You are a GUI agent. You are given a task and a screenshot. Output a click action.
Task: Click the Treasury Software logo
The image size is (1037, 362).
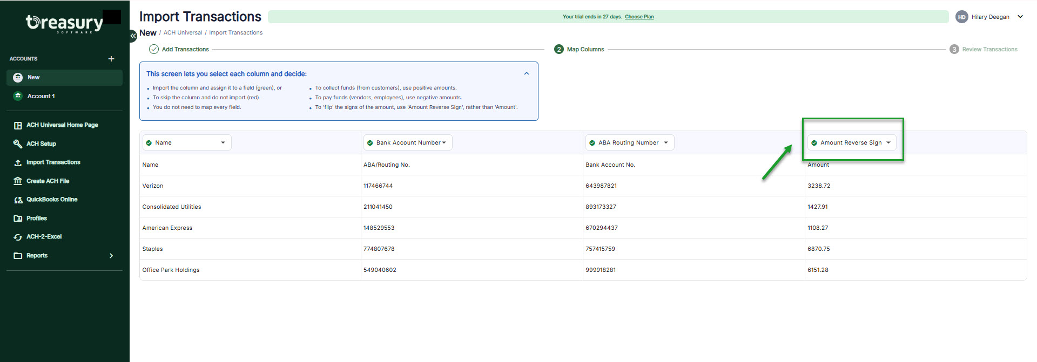pyautogui.click(x=64, y=23)
